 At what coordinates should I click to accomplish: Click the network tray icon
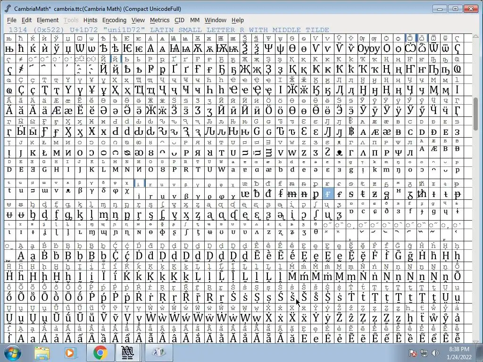coord(424,353)
